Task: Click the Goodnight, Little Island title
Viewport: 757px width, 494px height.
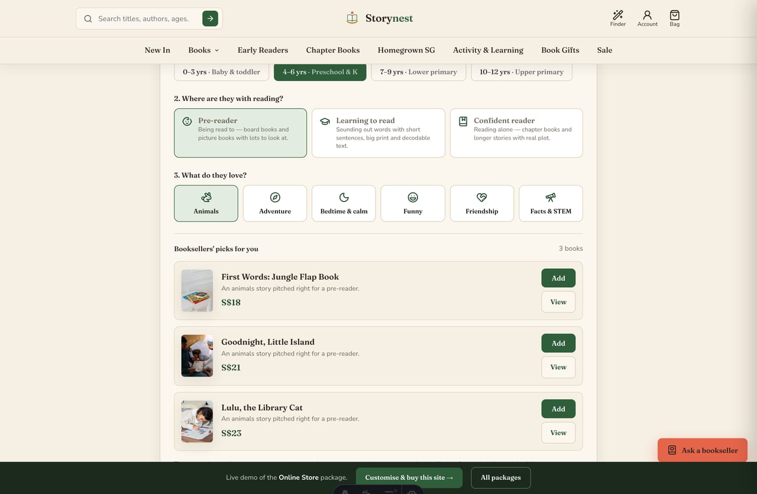Action: (268, 342)
